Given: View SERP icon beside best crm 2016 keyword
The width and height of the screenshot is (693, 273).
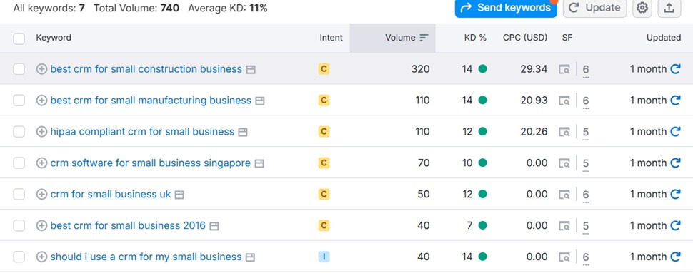Looking at the screenshot, I should click(214, 226).
